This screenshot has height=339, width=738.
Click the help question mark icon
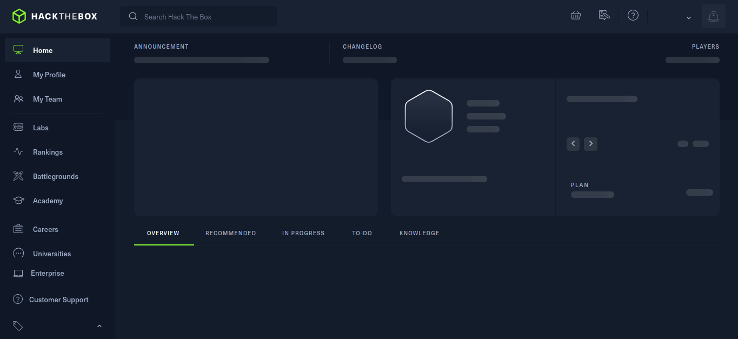(633, 16)
